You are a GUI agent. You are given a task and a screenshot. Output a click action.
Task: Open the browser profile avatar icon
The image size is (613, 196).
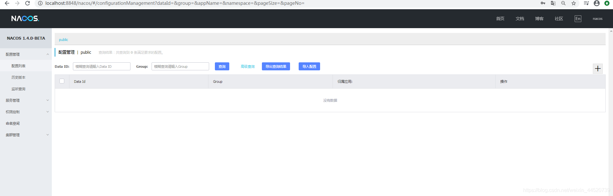tap(597, 3)
